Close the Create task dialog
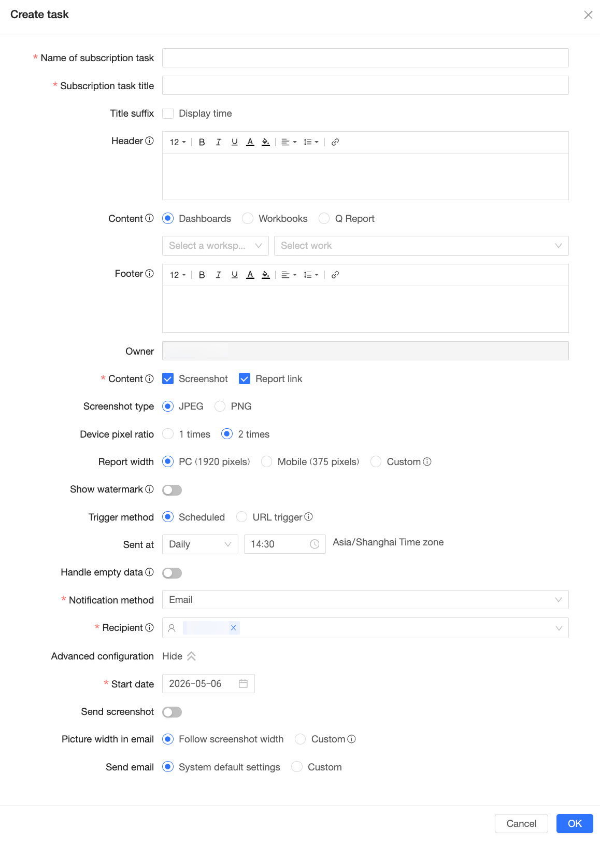 click(588, 15)
